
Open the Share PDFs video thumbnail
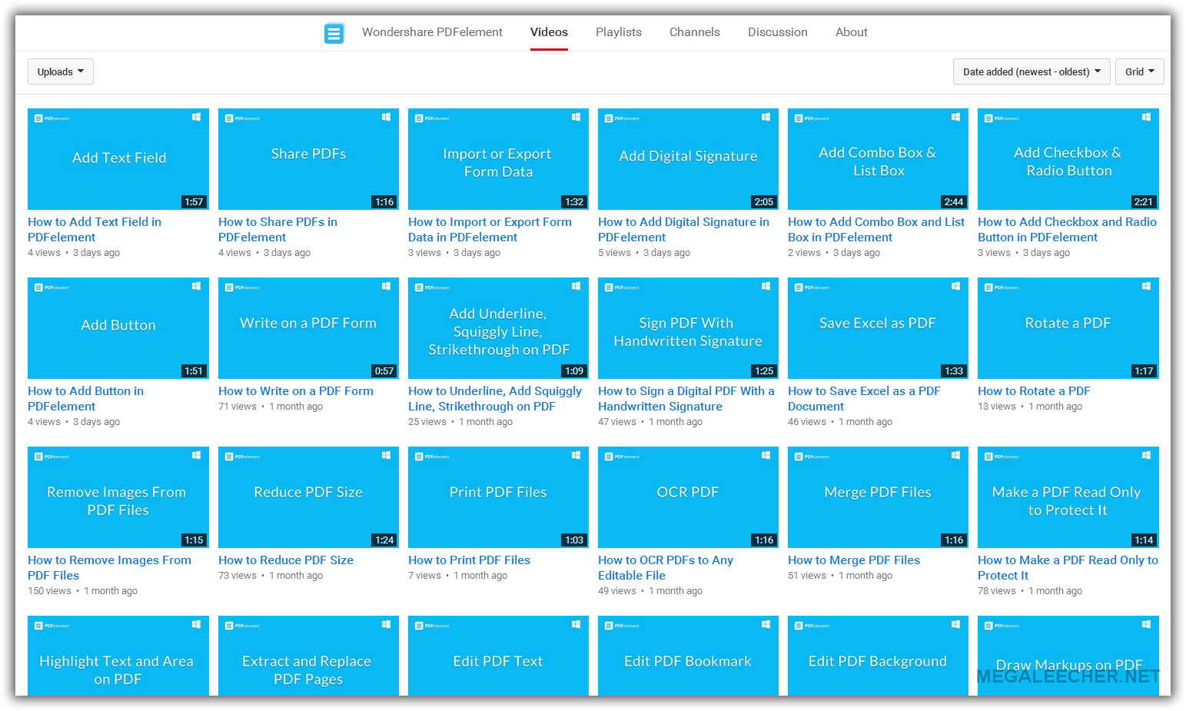pos(308,159)
